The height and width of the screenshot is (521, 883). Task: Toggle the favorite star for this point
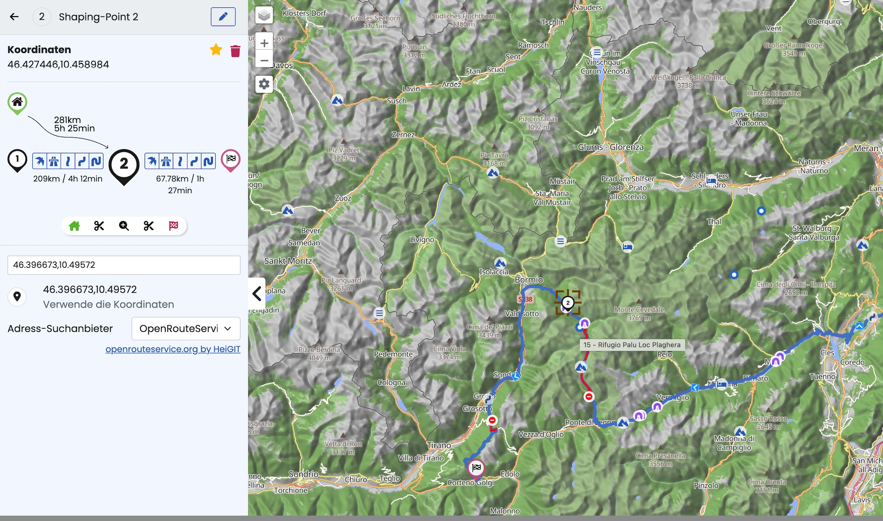[x=216, y=50]
